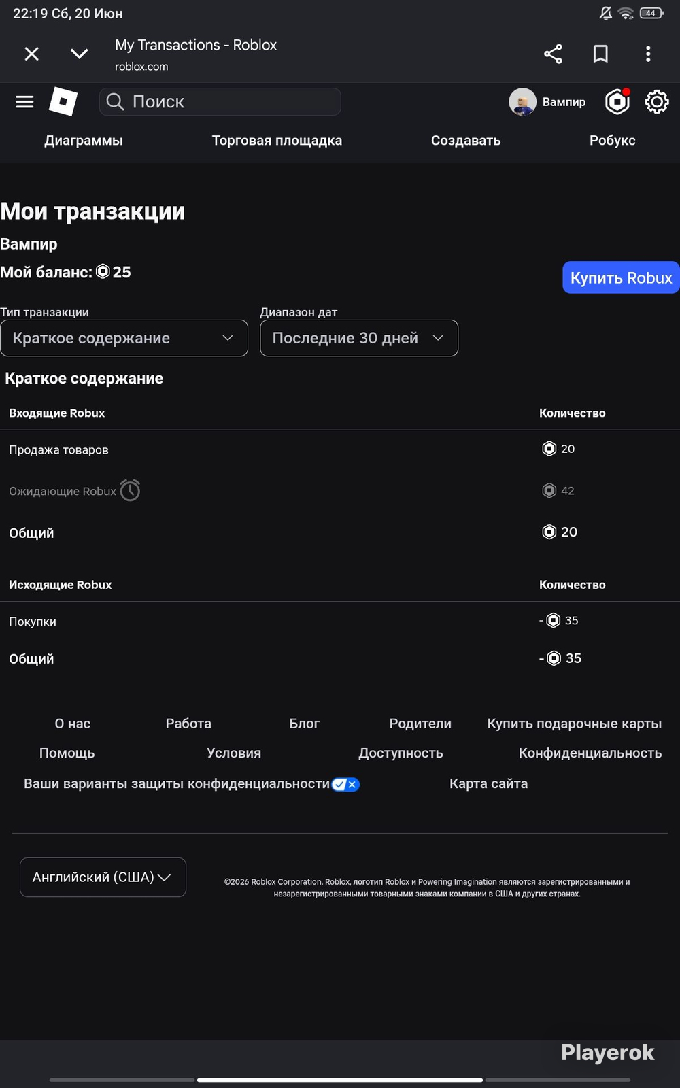Click Ожидающие Robux label
The width and height of the screenshot is (680, 1088).
click(63, 491)
